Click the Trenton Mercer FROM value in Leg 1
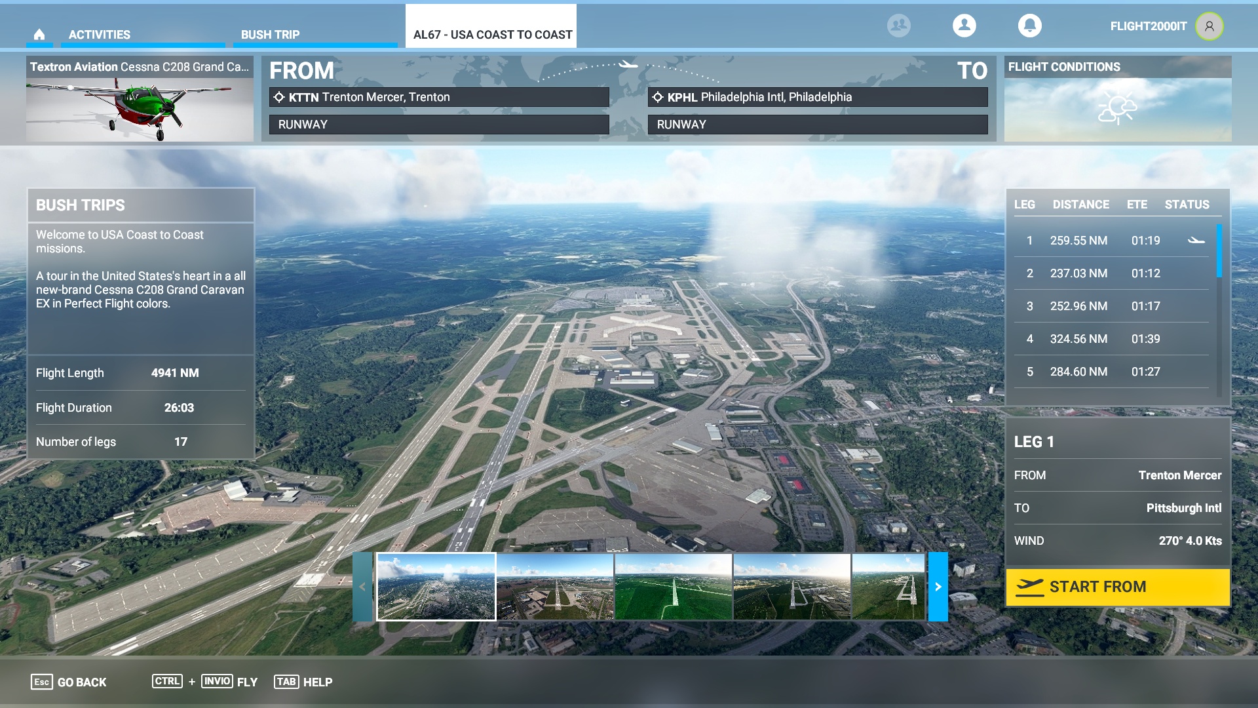Image resolution: width=1258 pixels, height=708 pixels. (1179, 475)
